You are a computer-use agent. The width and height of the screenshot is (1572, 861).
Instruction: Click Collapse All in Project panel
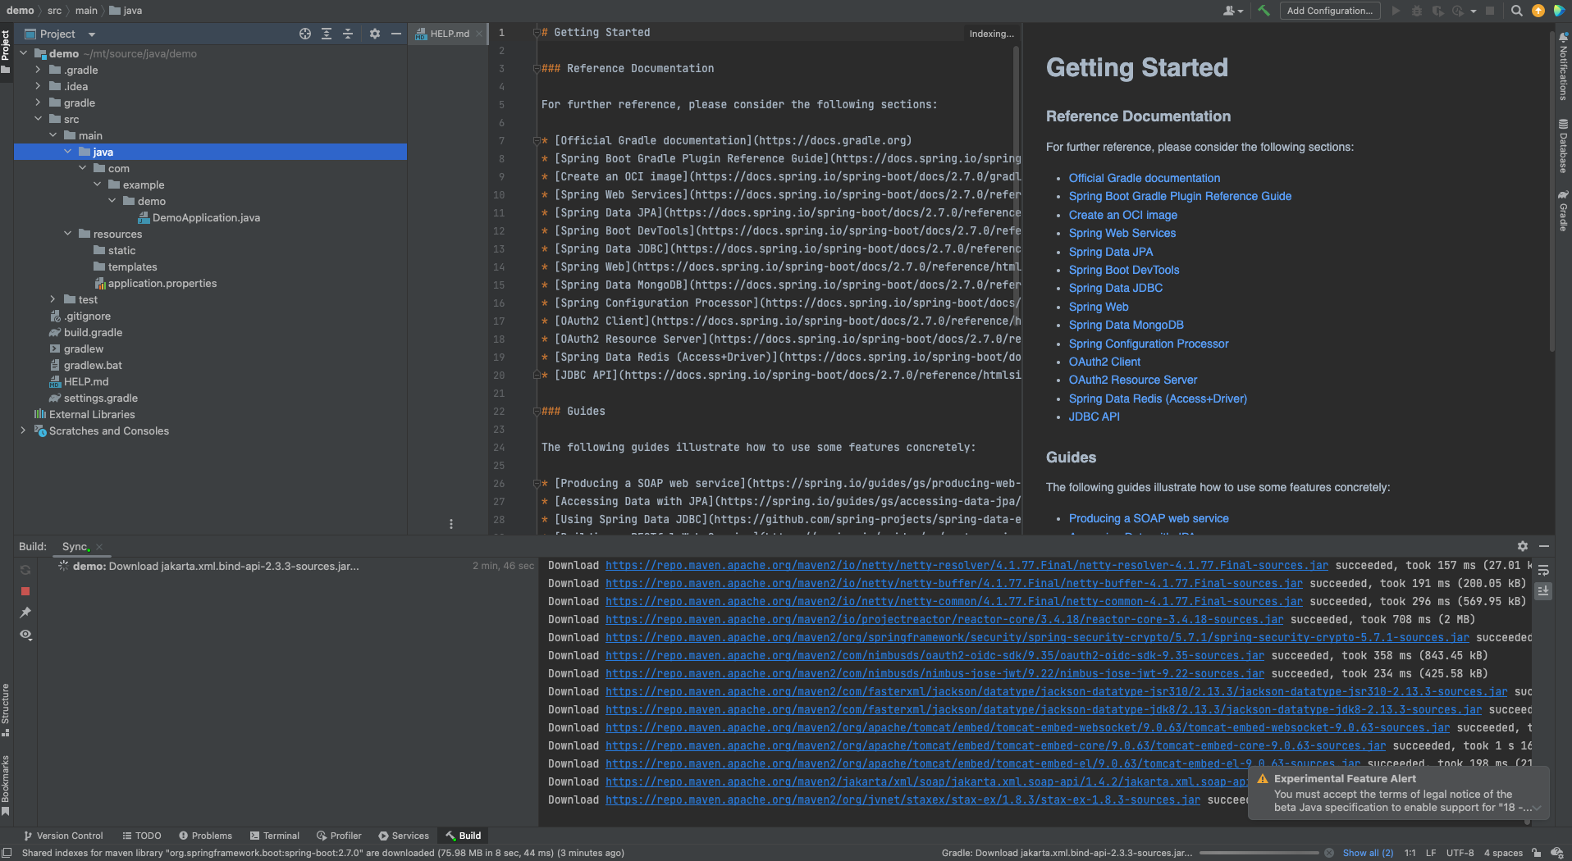coord(348,34)
